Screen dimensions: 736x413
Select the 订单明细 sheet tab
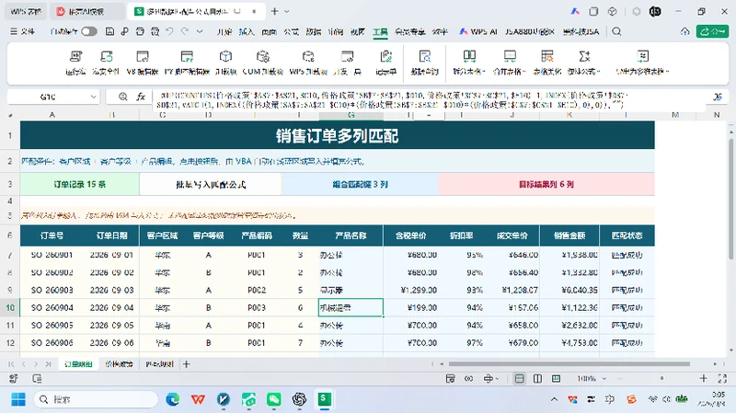78,363
